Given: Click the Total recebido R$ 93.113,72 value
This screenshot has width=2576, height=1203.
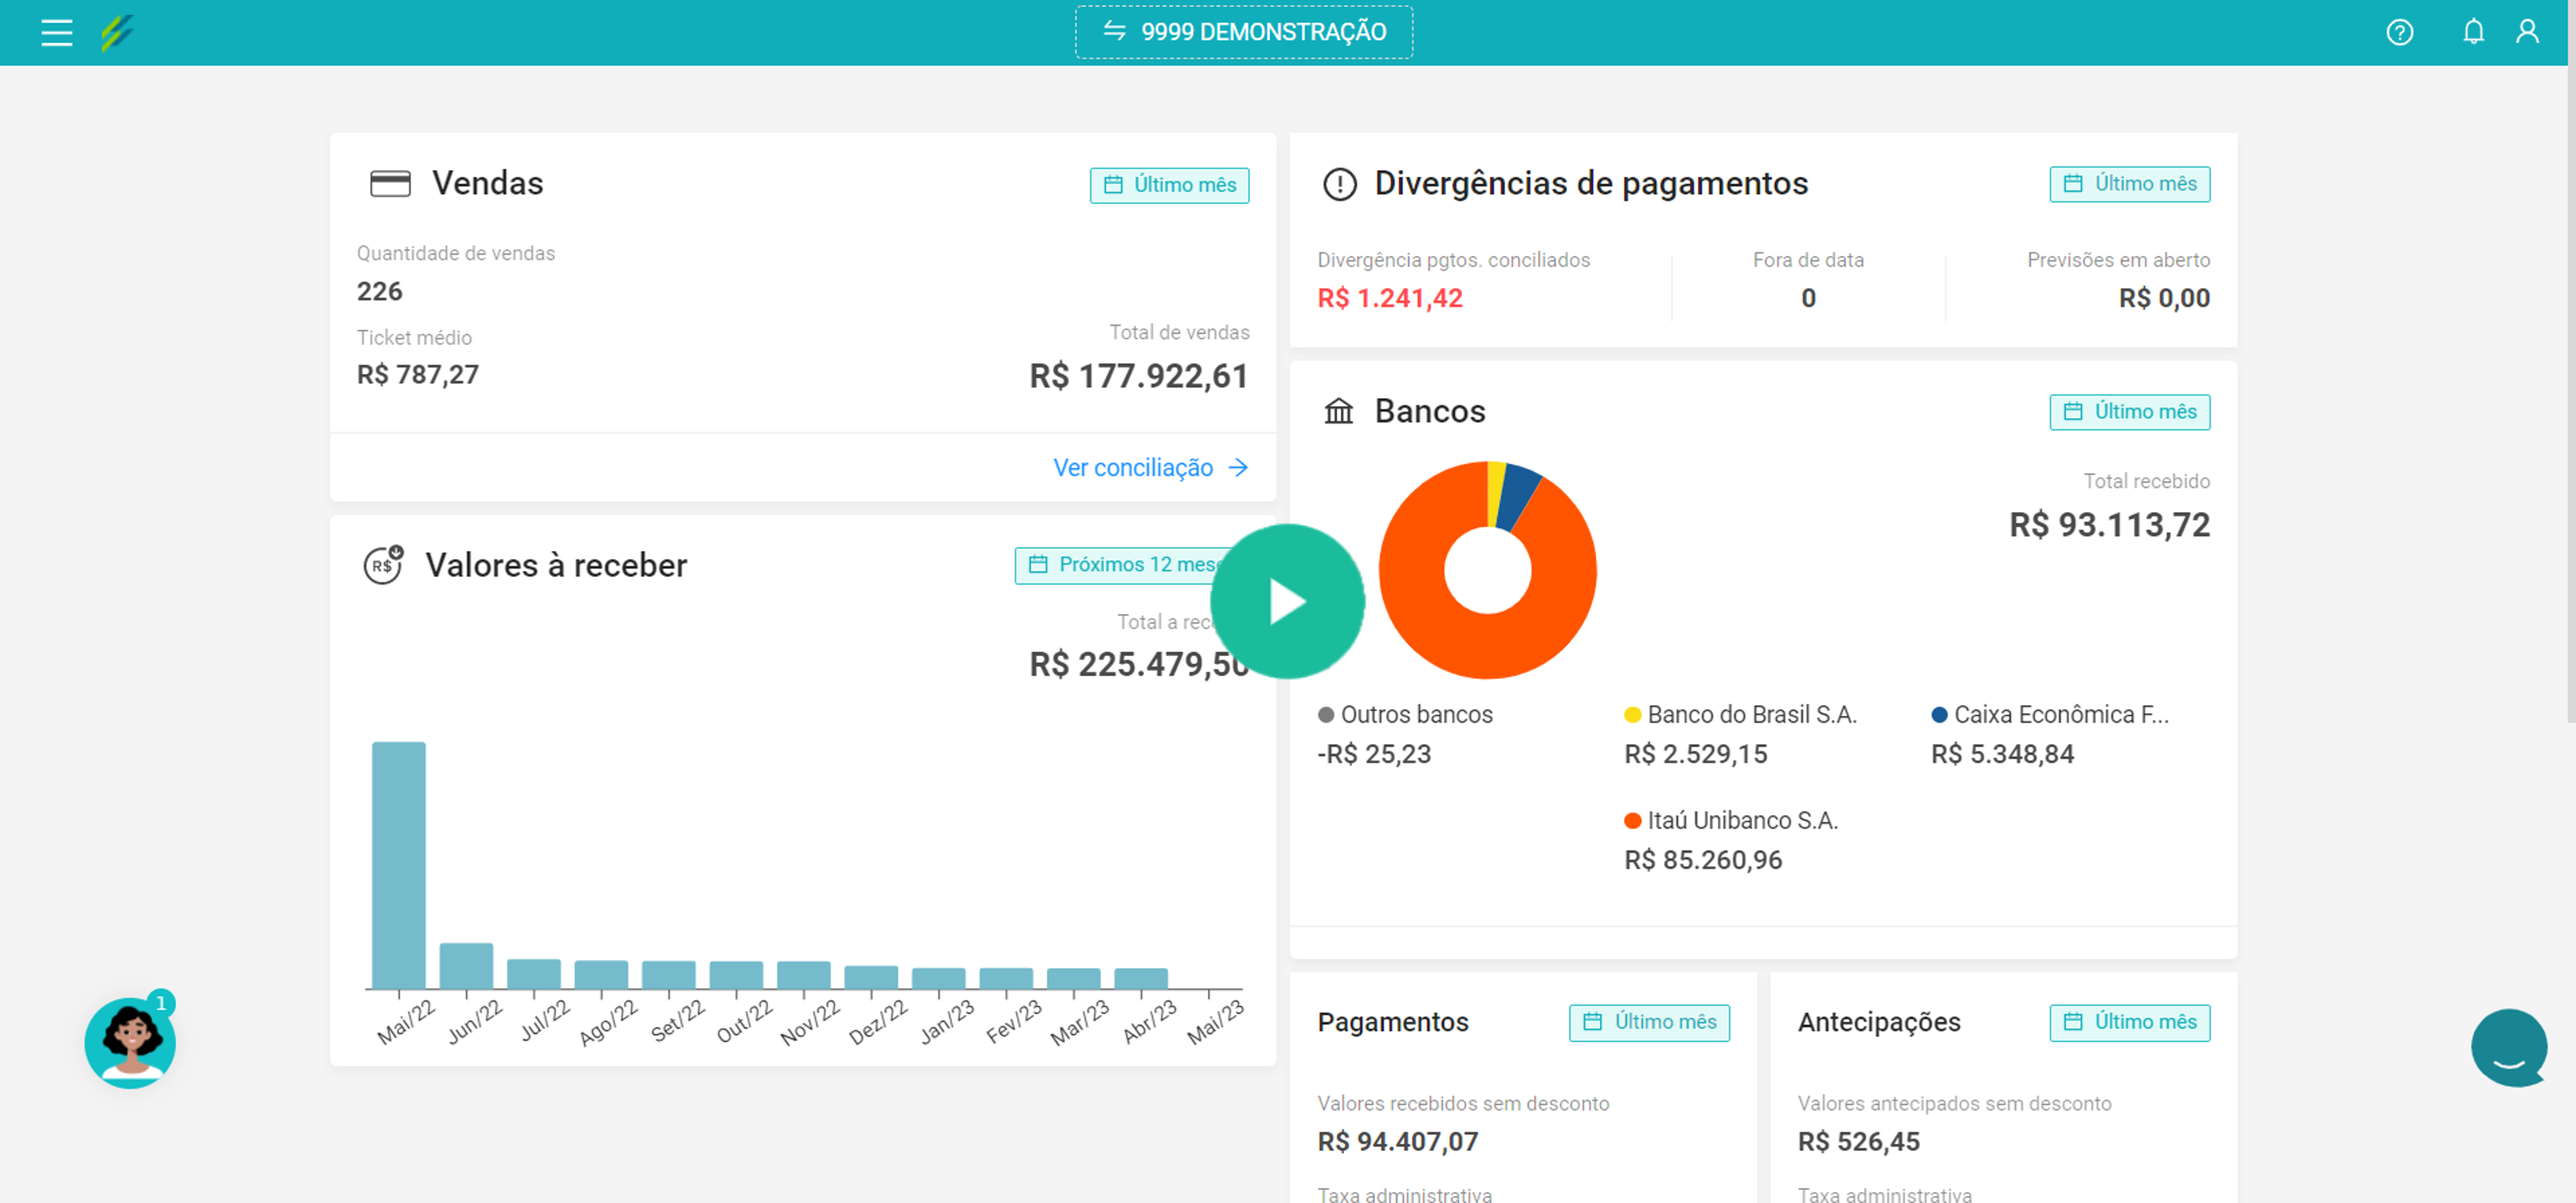Looking at the screenshot, I should pyautogui.click(x=2110, y=525).
